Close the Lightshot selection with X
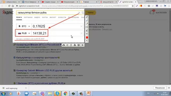 click(83, 45)
